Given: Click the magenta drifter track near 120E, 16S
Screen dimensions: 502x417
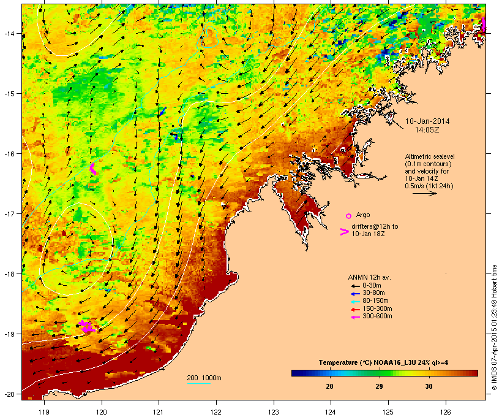Looking at the screenshot, I should pos(93,169).
